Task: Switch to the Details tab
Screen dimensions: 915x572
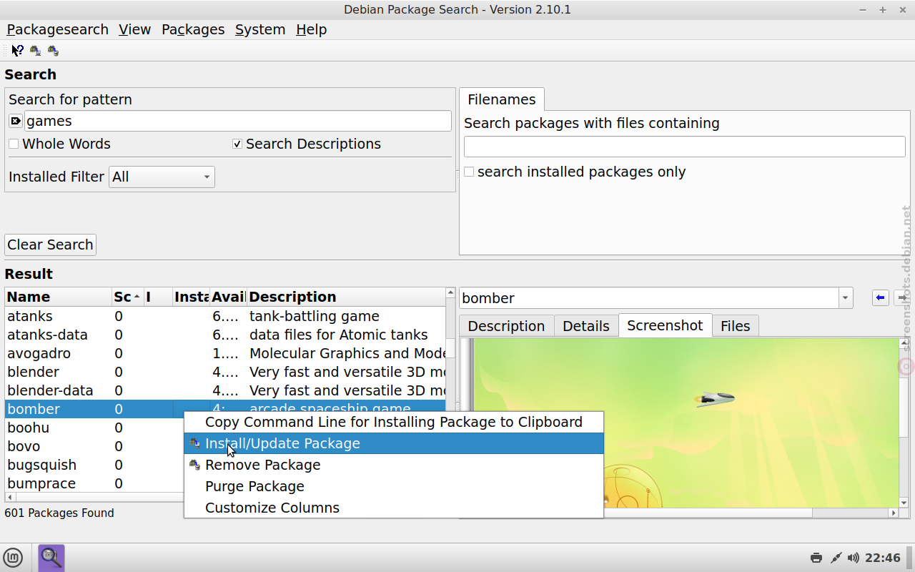Action: [x=586, y=326]
